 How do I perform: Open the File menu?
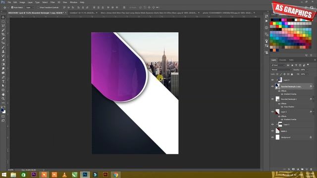click(9, 2)
